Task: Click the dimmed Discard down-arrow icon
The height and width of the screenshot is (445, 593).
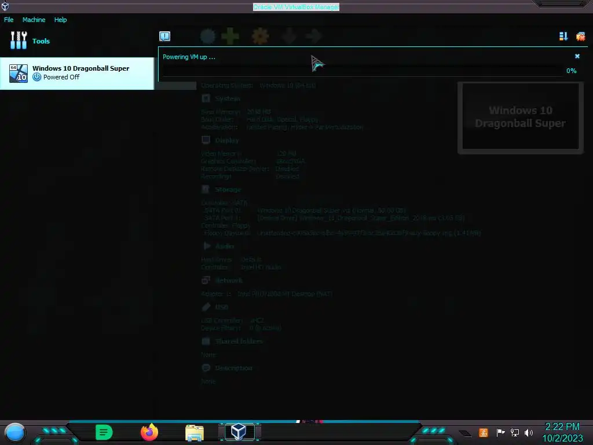Action: pyautogui.click(x=288, y=37)
